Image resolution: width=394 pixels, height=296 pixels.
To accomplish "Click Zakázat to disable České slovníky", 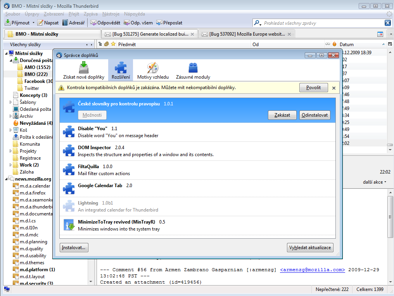I will click(x=282, y=115).
